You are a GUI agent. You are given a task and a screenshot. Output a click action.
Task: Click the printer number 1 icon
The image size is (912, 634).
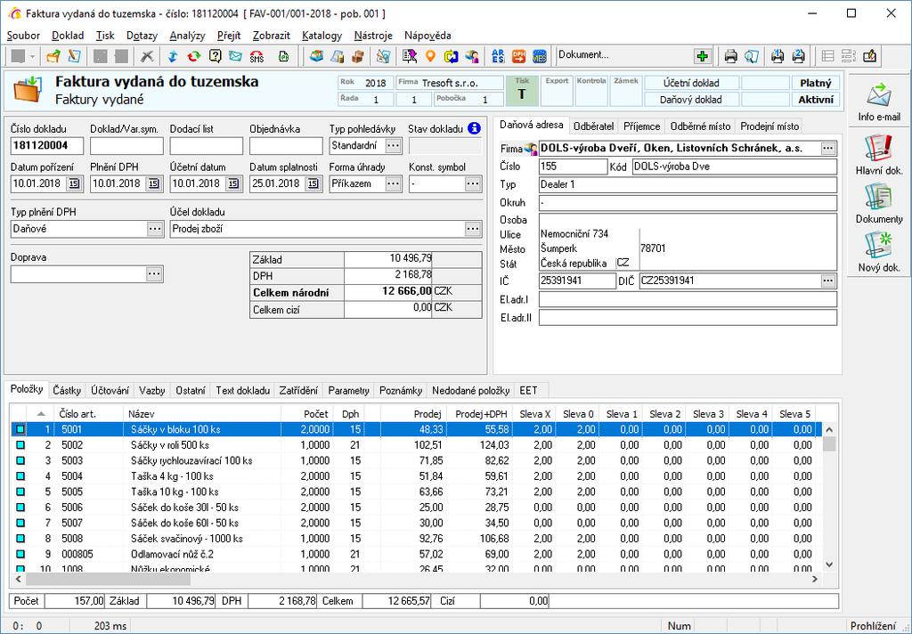coord(778,56)
